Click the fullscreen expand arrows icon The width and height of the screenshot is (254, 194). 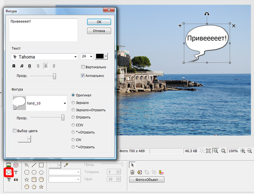[208, 151]
